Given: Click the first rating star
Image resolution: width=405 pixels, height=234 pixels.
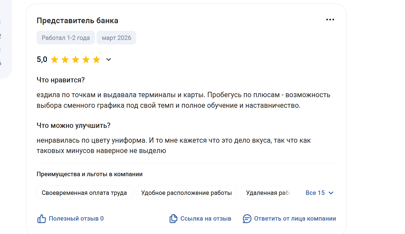Looking at the screenshot, I should click(x=55, y=59).
